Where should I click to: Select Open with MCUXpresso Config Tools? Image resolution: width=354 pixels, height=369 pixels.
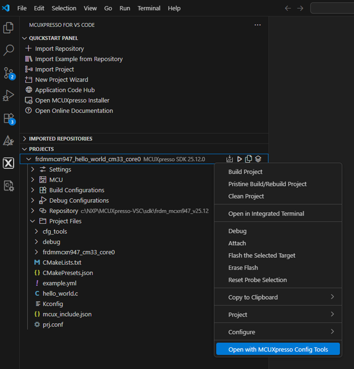tap(278, 349)
